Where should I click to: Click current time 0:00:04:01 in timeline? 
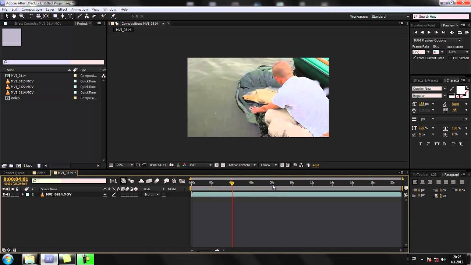tap(16, 179)
